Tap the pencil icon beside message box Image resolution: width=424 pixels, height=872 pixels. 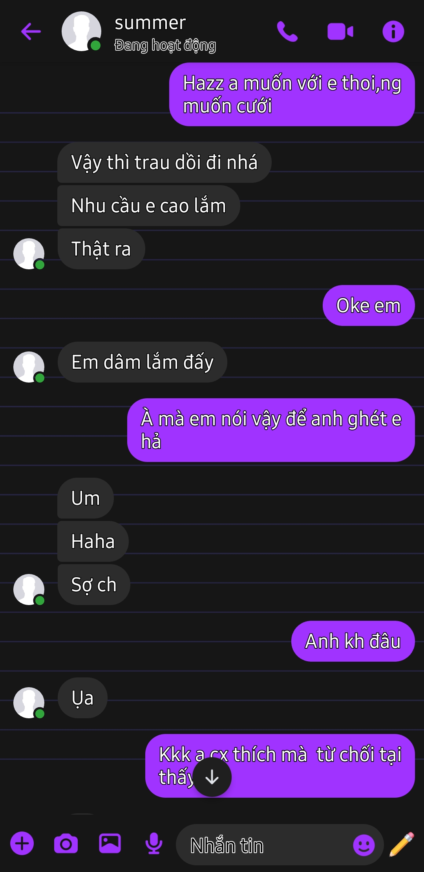point(402,844)
